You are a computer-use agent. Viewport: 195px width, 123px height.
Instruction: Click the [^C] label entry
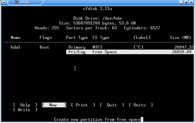pos(138,47)
